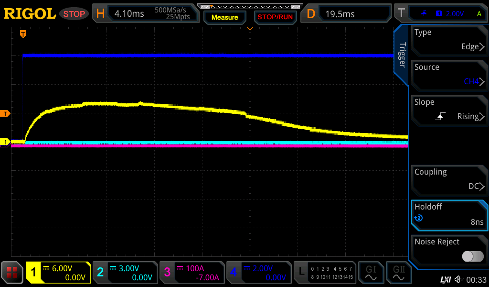Image resolution: width=489 pixels, height=287 pixels.
Task: Open the red grid function menu icon
Action: pos(12,273)
